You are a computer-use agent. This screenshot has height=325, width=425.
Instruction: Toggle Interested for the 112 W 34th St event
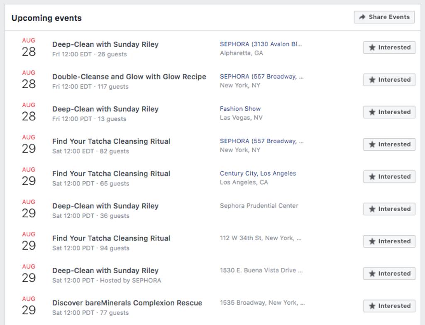point(389,241)
